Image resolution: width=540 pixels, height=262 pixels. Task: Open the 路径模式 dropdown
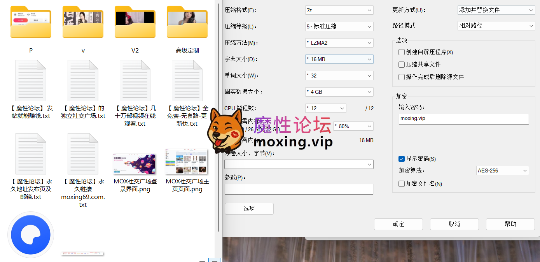(496, 26)
